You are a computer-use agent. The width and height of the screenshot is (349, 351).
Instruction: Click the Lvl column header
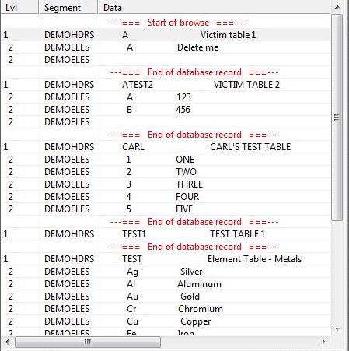point(19,7)
